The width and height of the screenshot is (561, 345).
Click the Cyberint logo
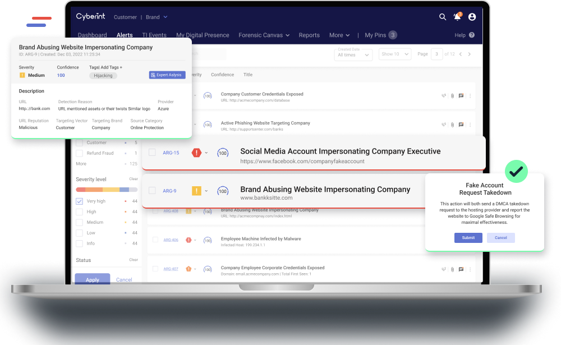[x=90, y=16]
